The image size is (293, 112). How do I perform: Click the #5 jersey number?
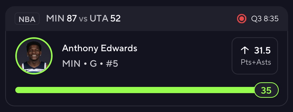[x=112, y=64]
